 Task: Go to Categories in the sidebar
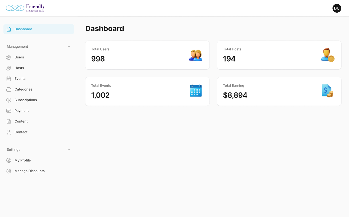point(23,89)
